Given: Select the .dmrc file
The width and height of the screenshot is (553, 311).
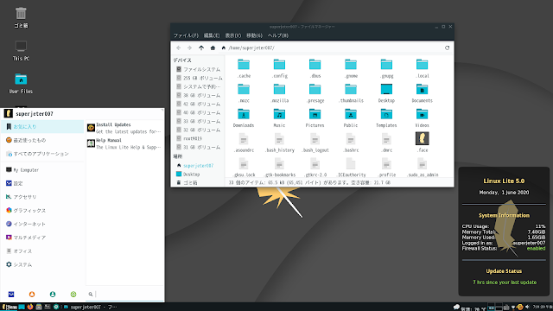Looking at the screenshot, I should coord(386,143).
